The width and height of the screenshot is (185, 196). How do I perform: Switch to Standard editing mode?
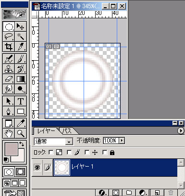pos(9,172)
